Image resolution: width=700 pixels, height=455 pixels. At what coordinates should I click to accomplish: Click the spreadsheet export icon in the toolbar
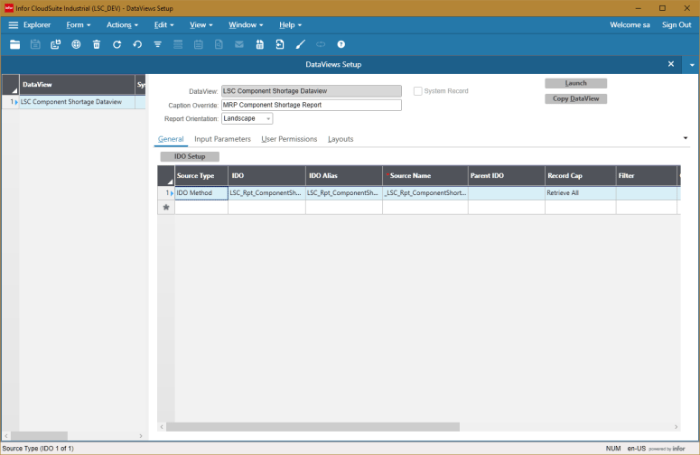pos(260,44)
